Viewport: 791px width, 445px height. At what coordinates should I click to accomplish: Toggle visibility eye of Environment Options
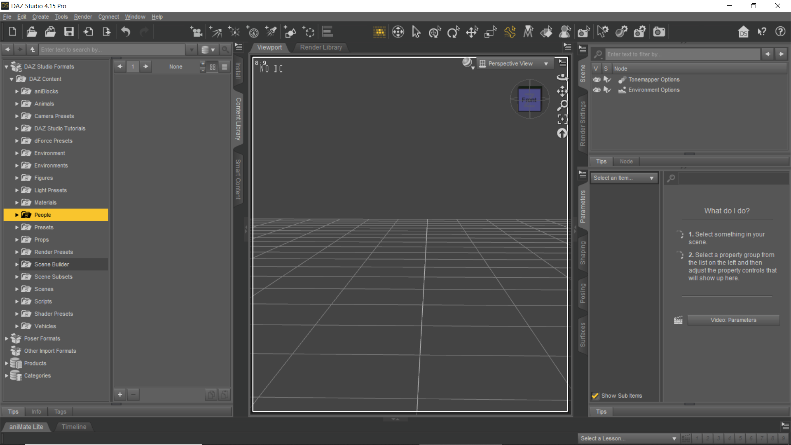(597, 90)
